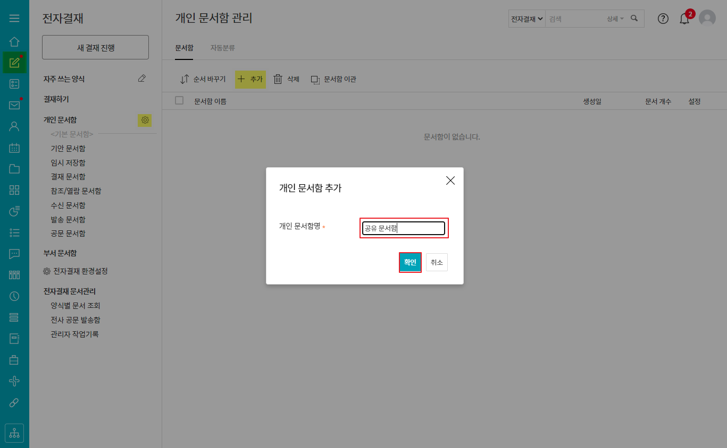Viewport: 727px width, 448px height.
Task: Open the help question mark icon
Action: pos(663,19)
